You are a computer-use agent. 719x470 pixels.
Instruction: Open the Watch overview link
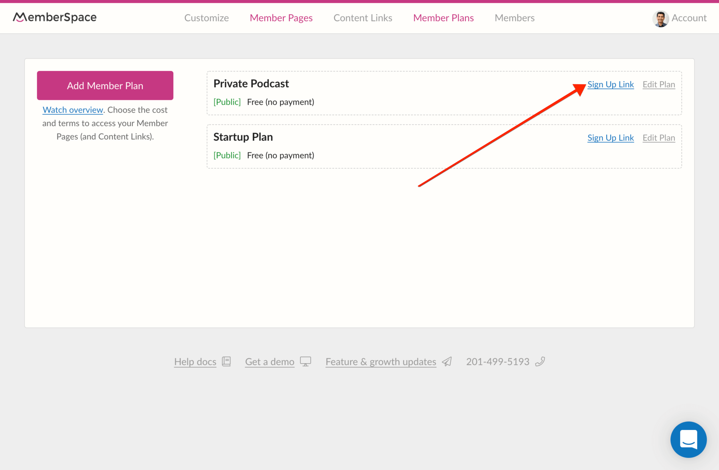point(73,110)
